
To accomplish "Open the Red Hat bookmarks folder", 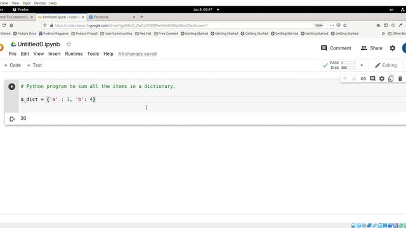I will pos(143,34).
